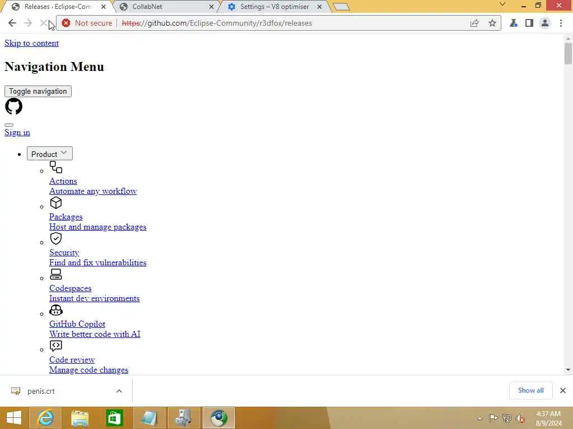
Task: Close the downloads bar
Action: click(563, 390)
